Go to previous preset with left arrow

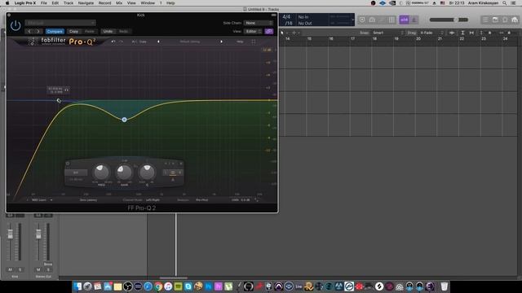coord(29,31)
